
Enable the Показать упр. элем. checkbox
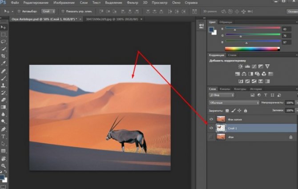(x=63, y=12)
